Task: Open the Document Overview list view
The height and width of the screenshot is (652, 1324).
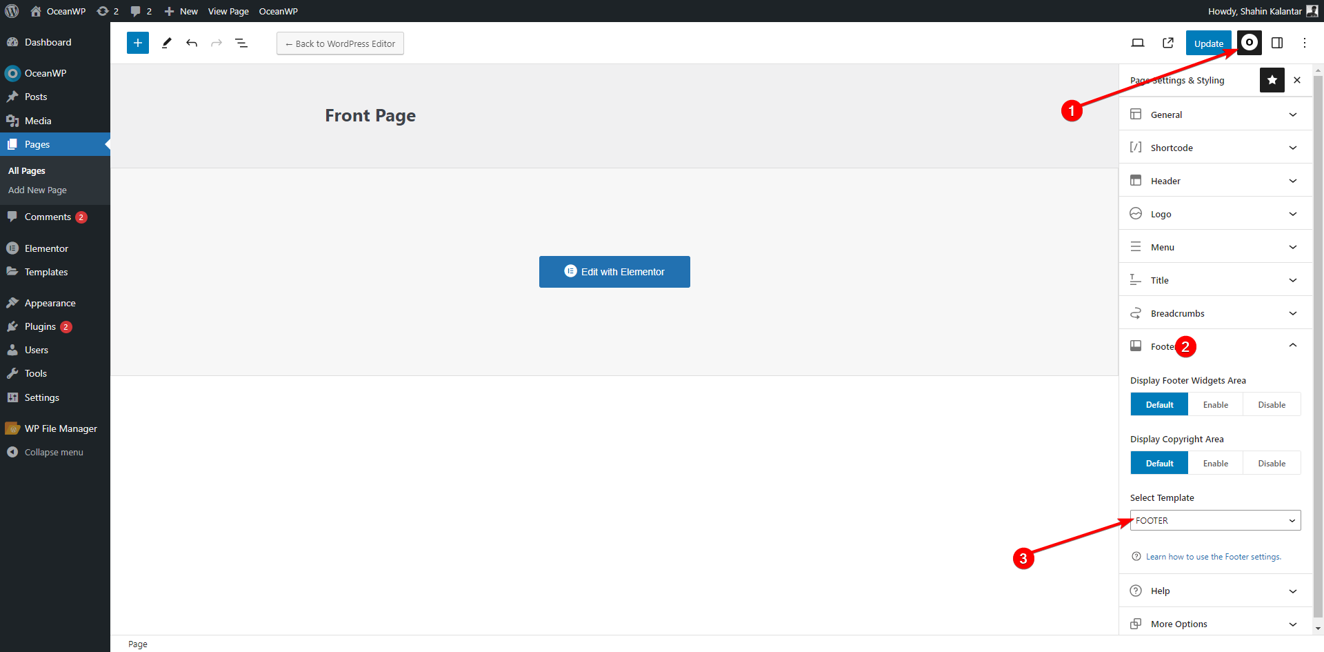Action: (241, 43)
